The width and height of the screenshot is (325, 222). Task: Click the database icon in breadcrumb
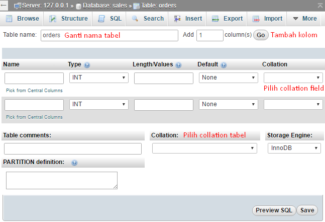[78, 6]
